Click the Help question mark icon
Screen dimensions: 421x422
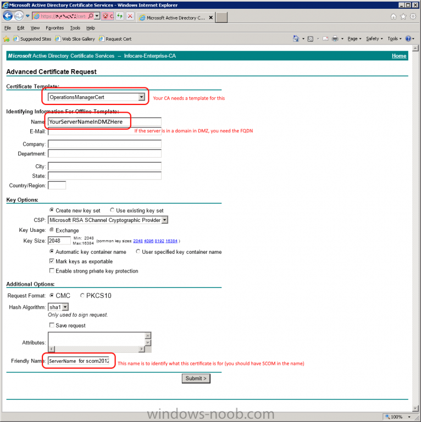[x=408, y=39]
